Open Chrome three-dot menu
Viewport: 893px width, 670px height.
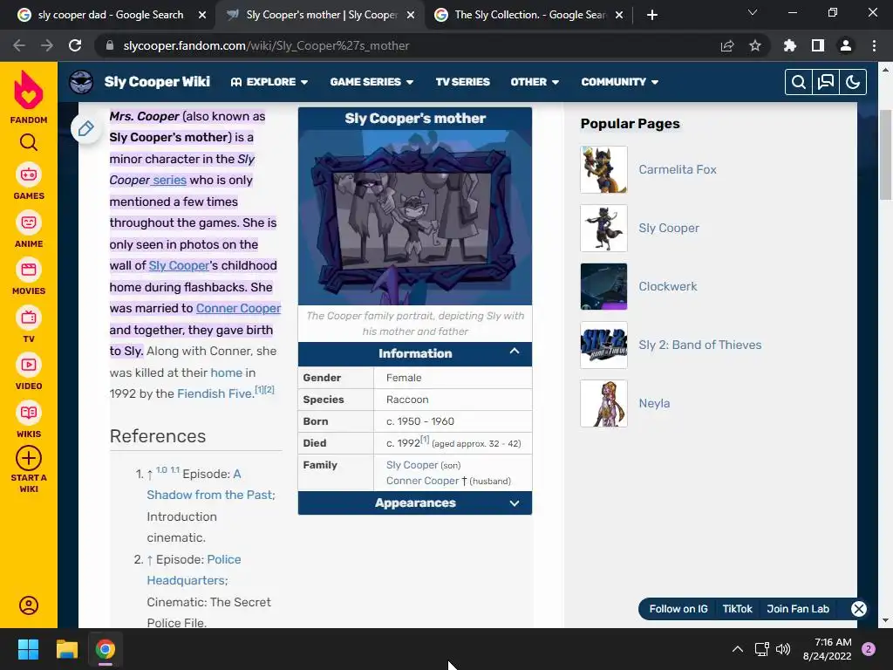coord(874,45)
